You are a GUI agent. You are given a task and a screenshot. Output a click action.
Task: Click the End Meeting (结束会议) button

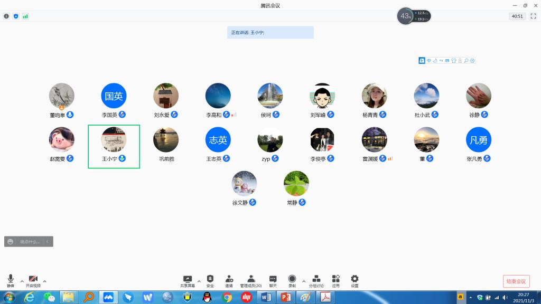[516, 281]
